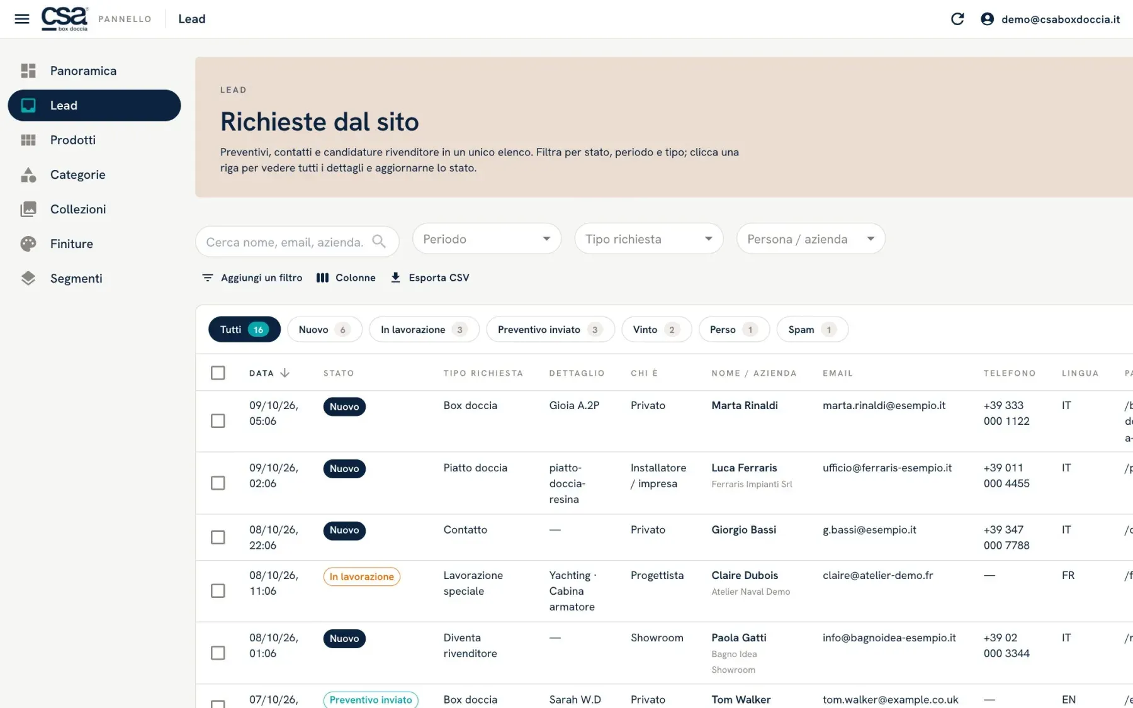1133x708 pixels.
Task: Sort by Data using the arrow icon
Action: pyautogui.click(x=285, y=373)
